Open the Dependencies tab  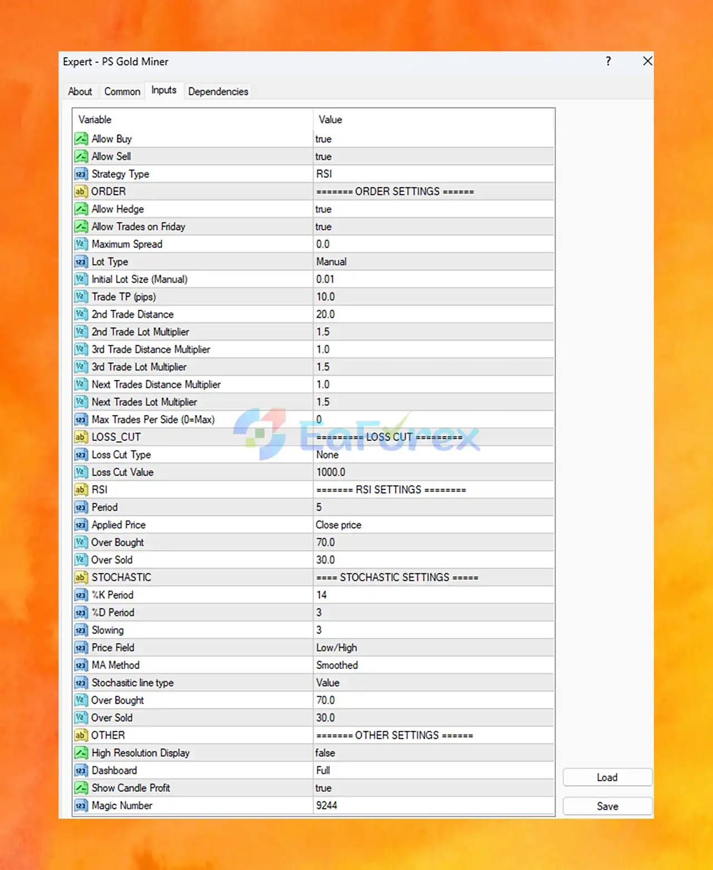[218, 91]
